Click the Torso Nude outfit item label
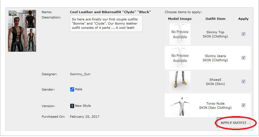 (x=215, y=105)
